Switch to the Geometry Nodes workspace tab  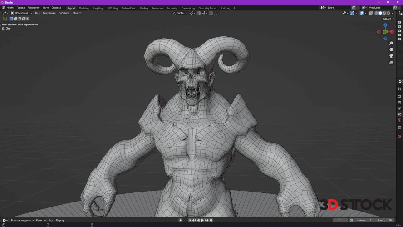click(207, 8)
